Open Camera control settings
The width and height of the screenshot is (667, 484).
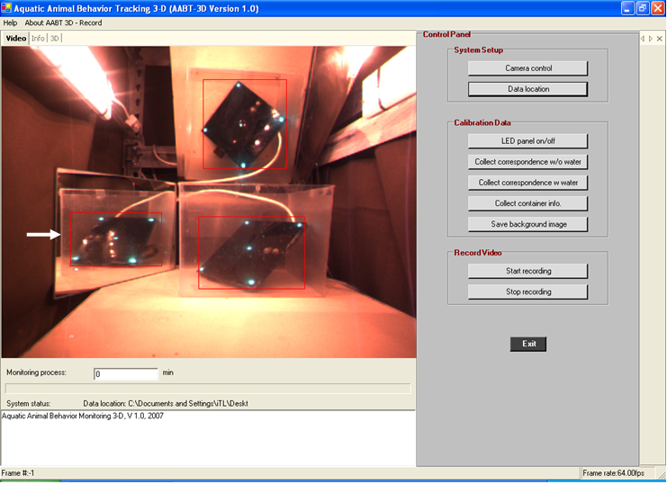point(527,68)
